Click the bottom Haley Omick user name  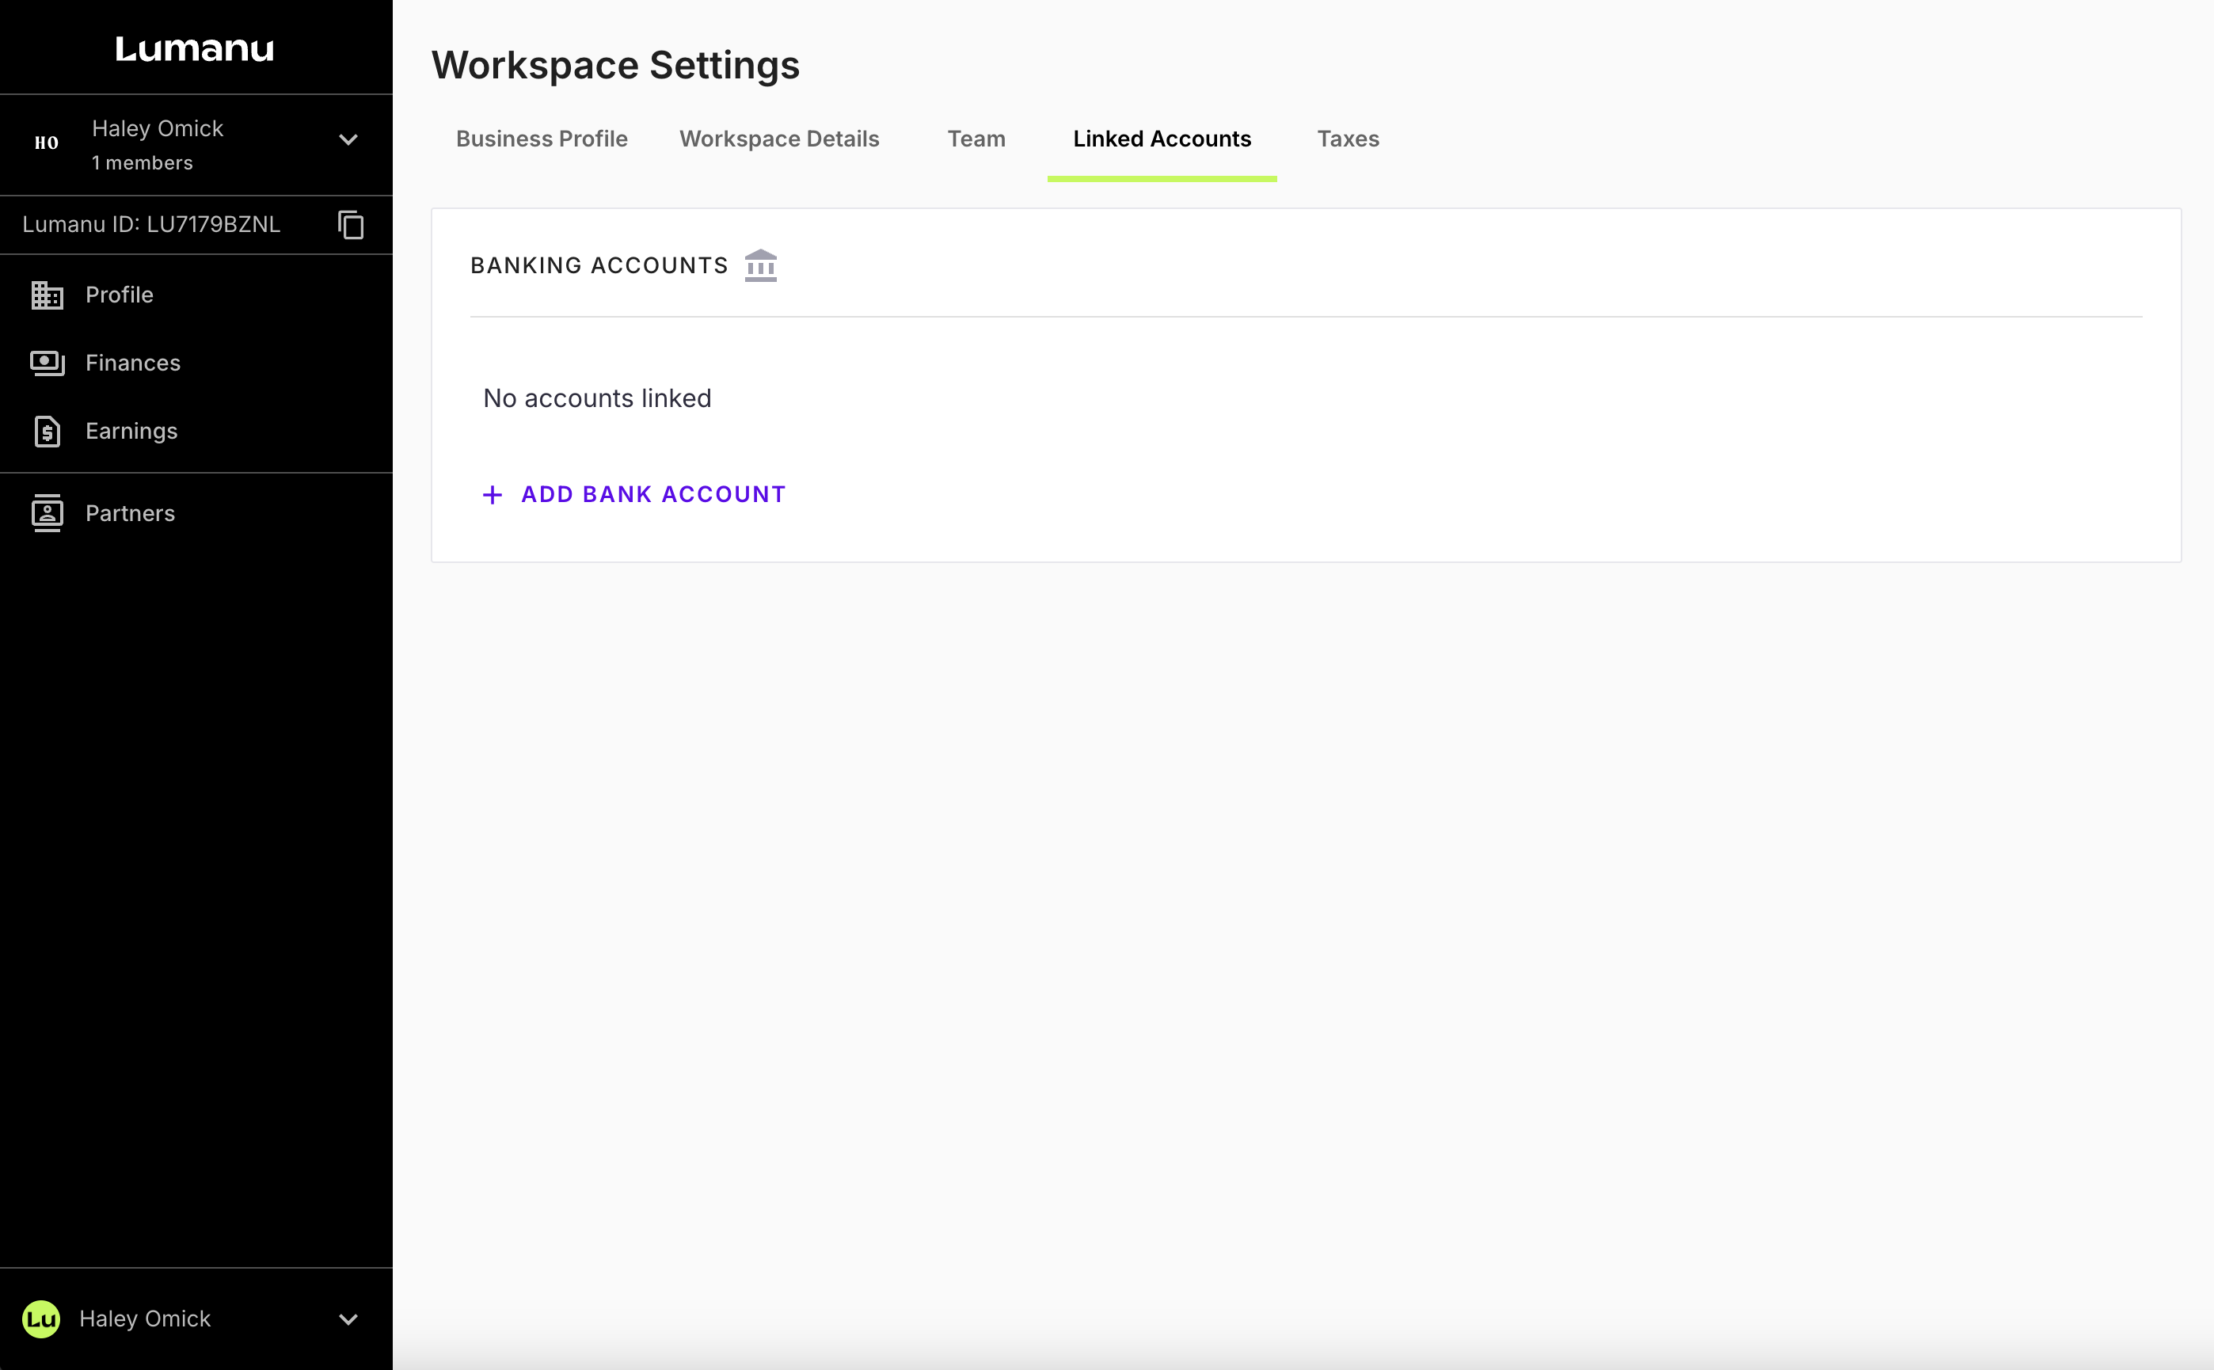click(145, 1319)
